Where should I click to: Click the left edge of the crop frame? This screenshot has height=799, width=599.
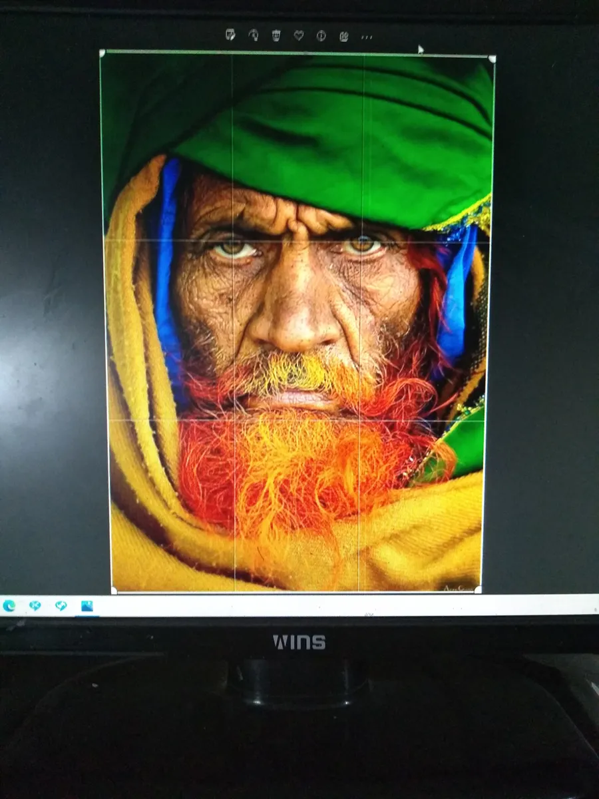pos(106,320)
